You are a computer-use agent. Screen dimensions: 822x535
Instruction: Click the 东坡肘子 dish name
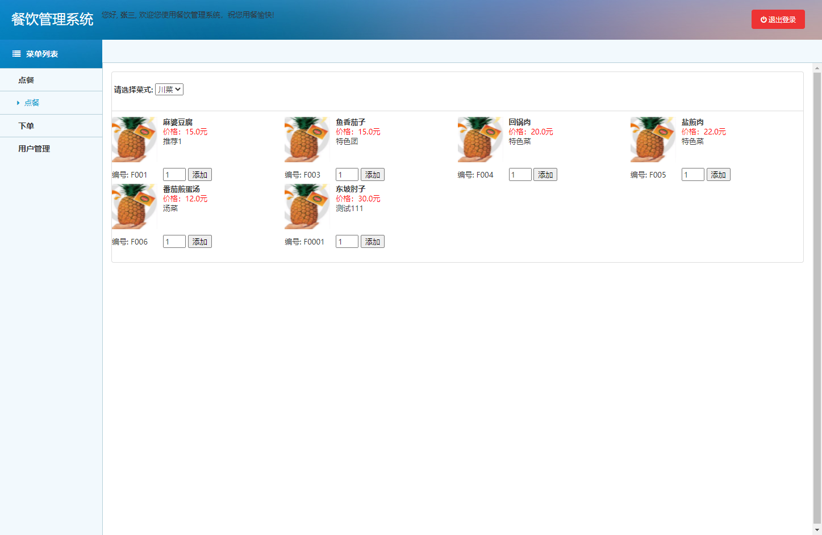(x=351, y=189)
